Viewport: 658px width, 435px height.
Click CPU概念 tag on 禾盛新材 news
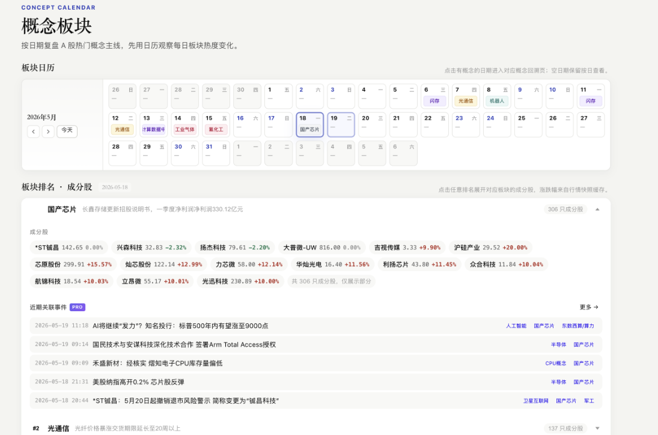coord(556,364)
